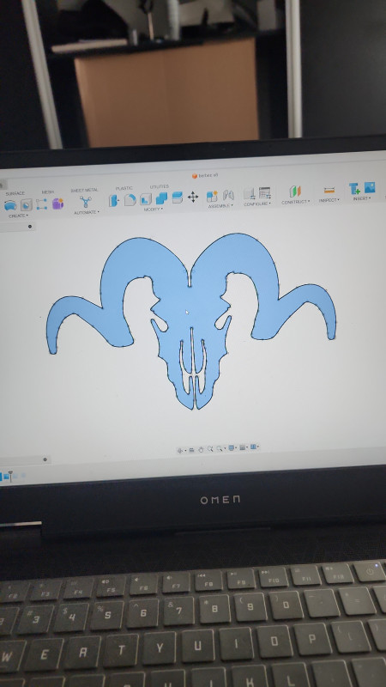386x687 pixels.
Task: Switch to the SHEET METAL tab
Action: click(84, 190)
